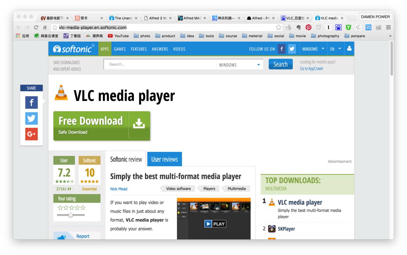Click the green shield extension icon

click(348, 27)
